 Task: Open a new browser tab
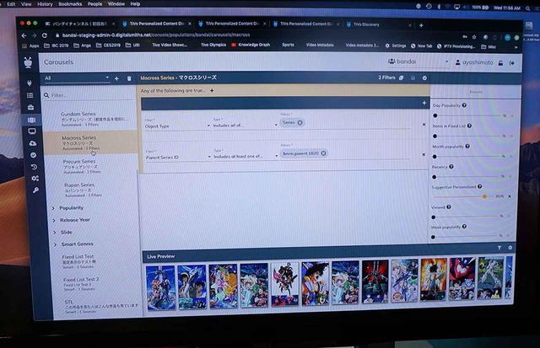(421, 25)
